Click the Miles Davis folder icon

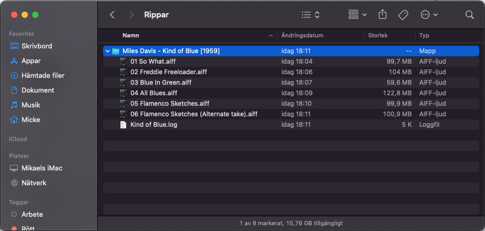pyautogui.click(x=116, y=51)
